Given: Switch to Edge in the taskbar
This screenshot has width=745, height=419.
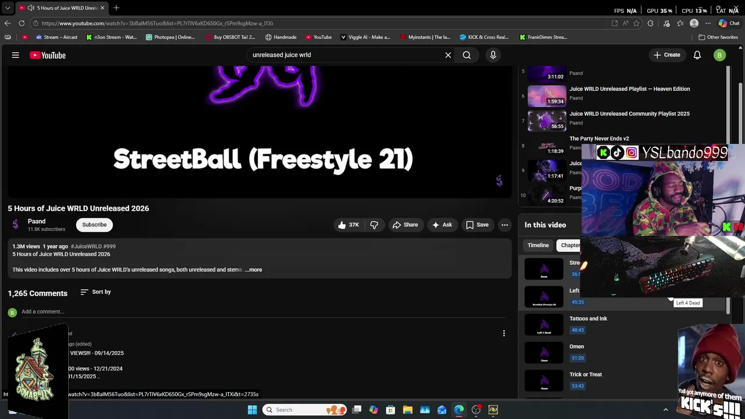Looking at the screenshot, I should [459, 410].
